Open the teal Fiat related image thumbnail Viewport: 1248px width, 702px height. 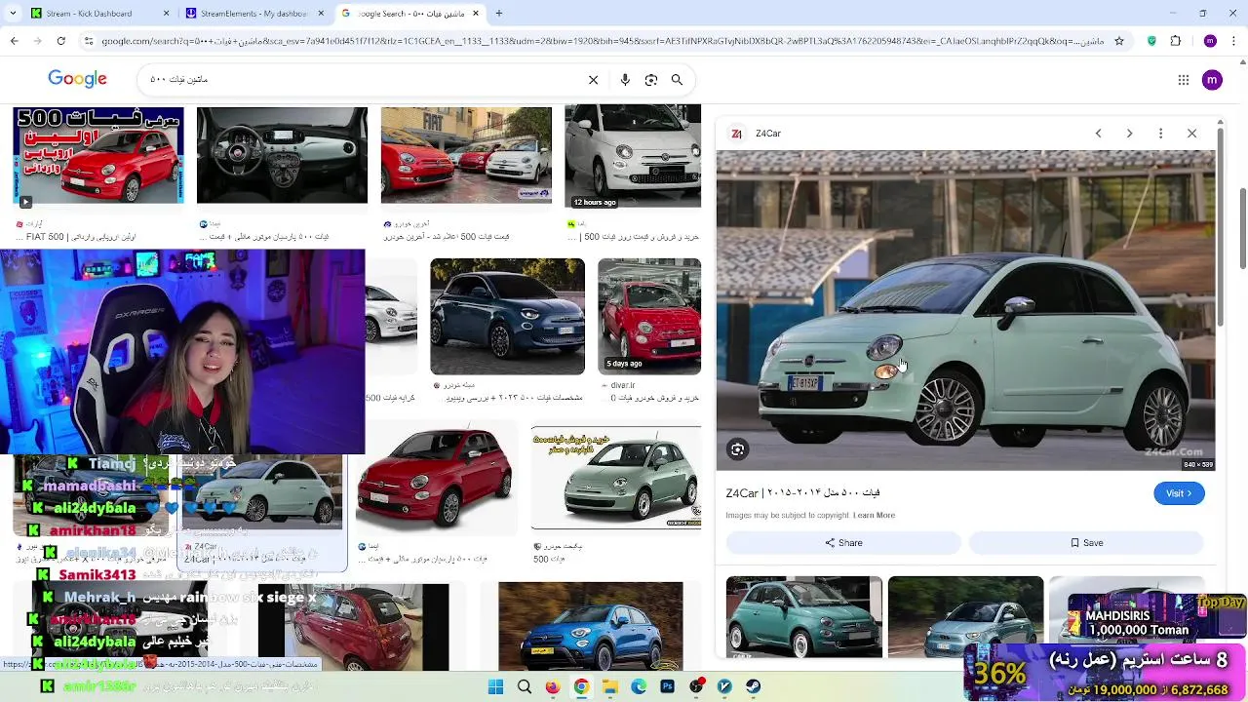804,617
